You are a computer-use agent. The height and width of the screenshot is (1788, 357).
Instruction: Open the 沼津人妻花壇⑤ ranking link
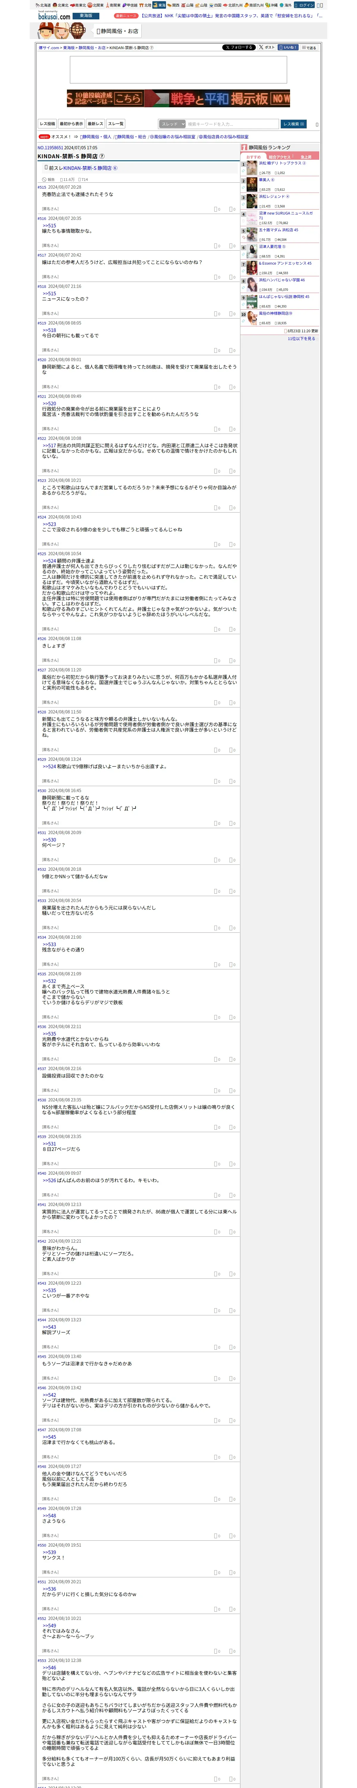273,246
